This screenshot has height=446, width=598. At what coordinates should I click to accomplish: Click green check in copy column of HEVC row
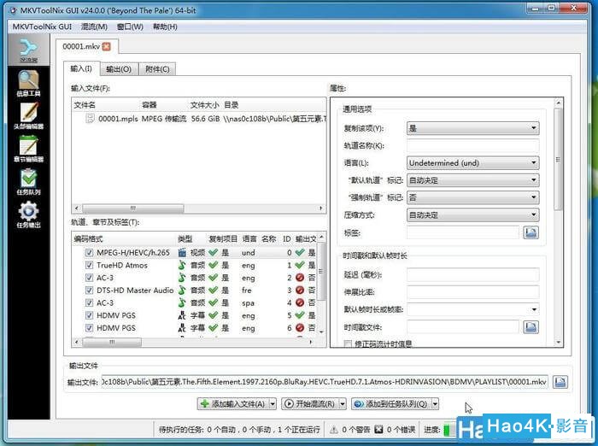click(x=214, y=253)
